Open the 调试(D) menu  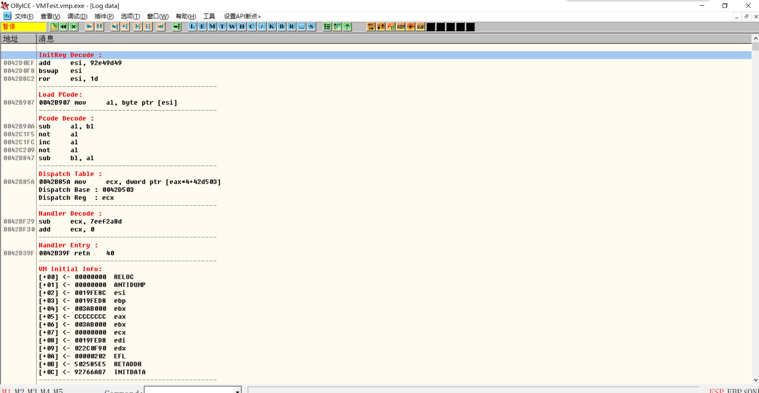click(77, 16)
